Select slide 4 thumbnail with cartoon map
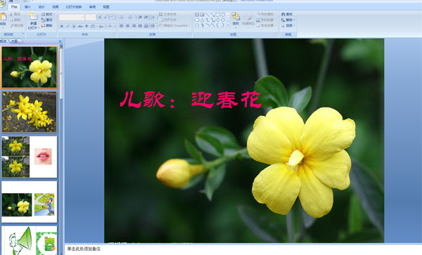The height and width of the screenshot is (255, 422). 30,202
